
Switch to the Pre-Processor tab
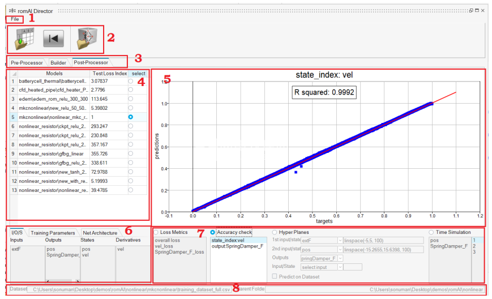(27, 62)
